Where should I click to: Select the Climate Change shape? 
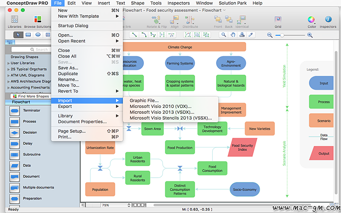pyautogui.click(x=184, y=47)
